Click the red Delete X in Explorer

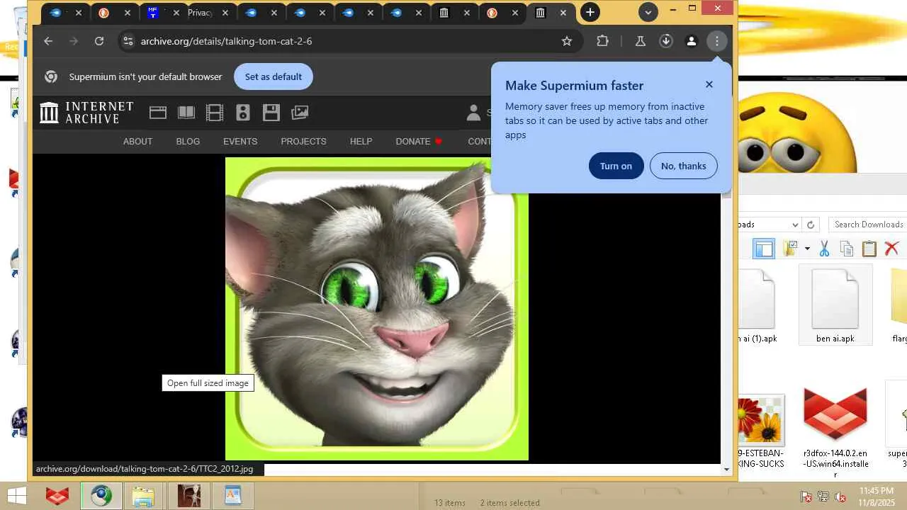click(x=891, y=249)
